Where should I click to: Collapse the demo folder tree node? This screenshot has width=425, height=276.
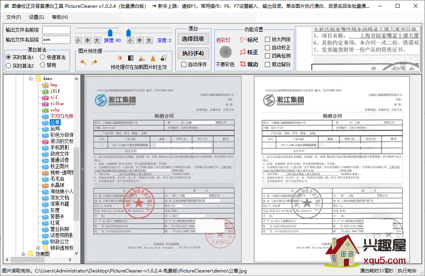click(31, 78)
